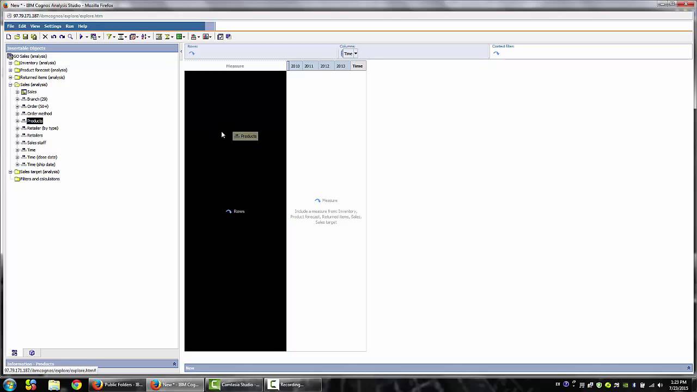Select the Sales staff tree item

(36, 143)
